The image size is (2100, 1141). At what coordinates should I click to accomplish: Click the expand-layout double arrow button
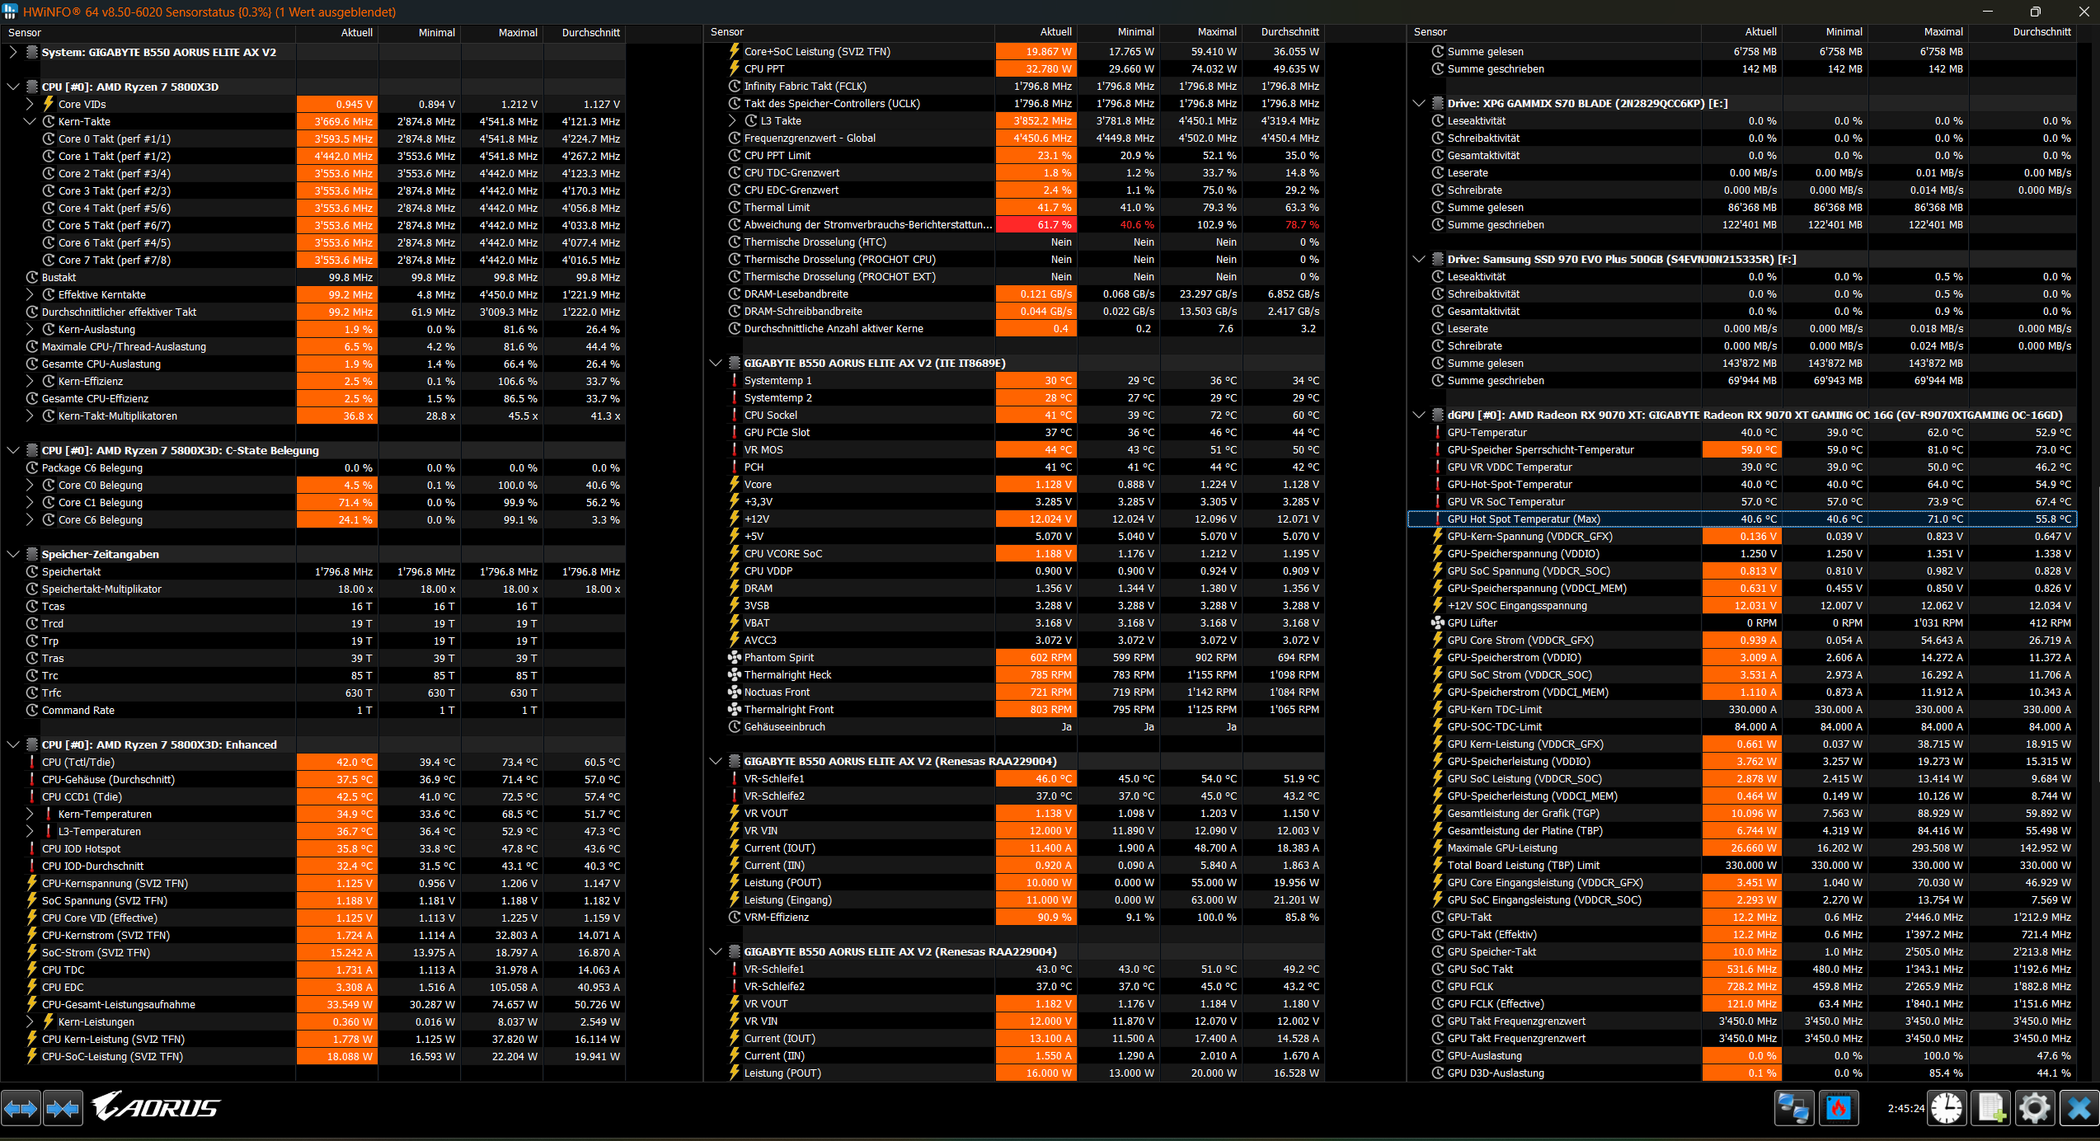[21, 1108]
